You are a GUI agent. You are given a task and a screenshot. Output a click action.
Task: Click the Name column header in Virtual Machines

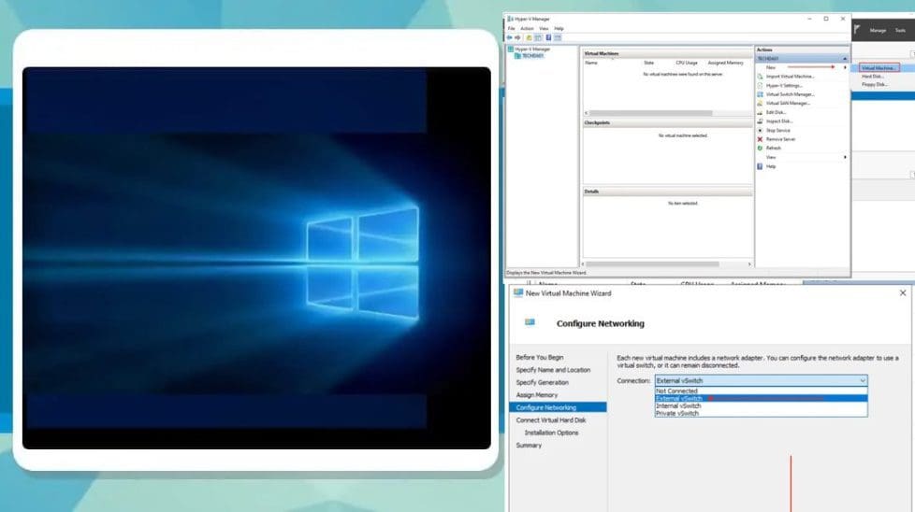point(591,63)
